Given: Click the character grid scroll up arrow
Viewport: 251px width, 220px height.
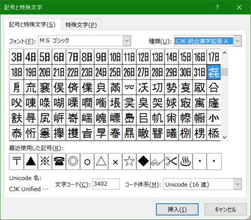Looking at the screenshot, I should coord(224,53).
